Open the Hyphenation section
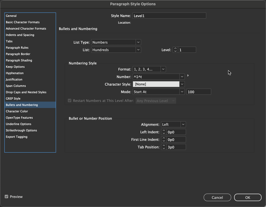This screenshot has width=266, height=207. (14, 73)
